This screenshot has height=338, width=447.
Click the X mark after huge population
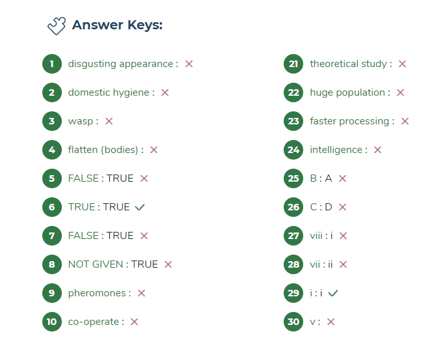click(400, 92)
